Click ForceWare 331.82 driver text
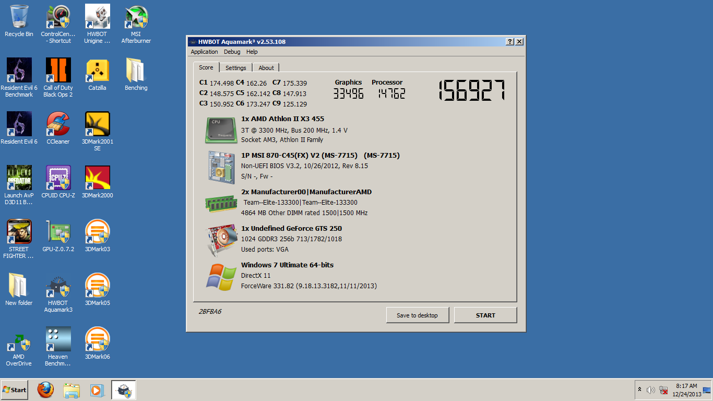This screenshot has height=401, width=713. click(x=308, y=286)
